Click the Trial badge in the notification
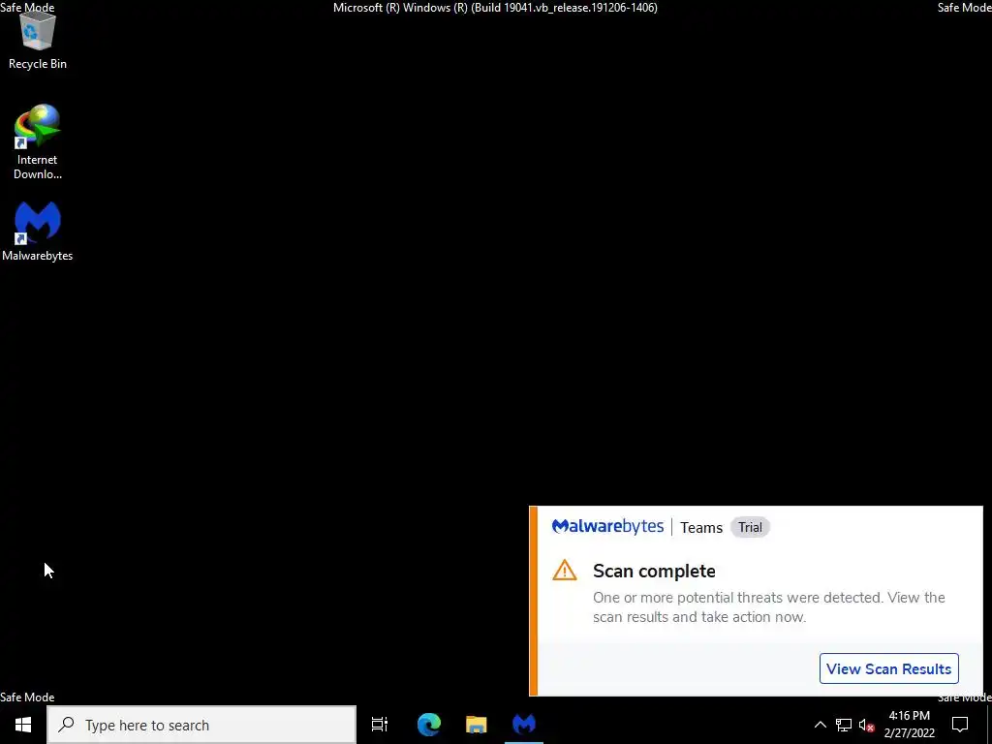 [751, 527]
